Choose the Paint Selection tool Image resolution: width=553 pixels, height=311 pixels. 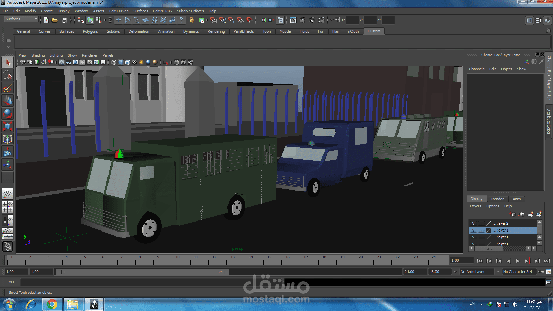coord(8,88)
